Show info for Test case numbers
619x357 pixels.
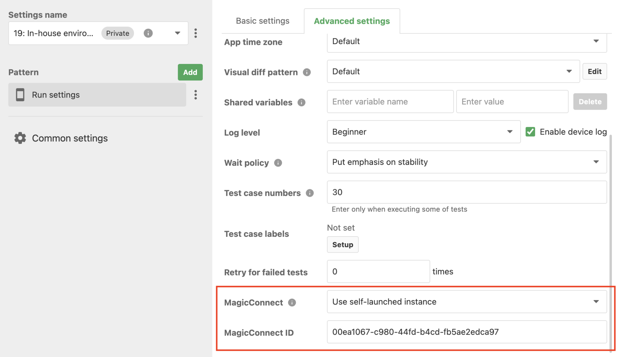(x=310, y=193)
